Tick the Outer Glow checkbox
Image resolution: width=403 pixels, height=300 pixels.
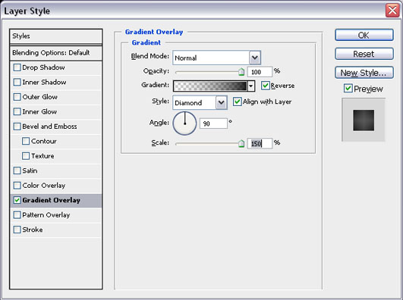click(x=17, y=97)
